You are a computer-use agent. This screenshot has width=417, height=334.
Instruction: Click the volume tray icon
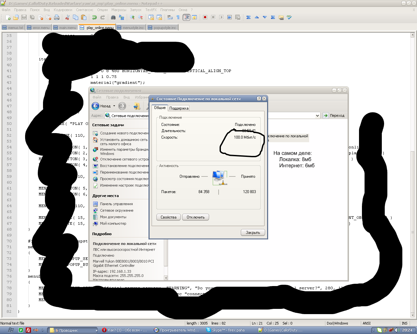click(x=397, y=330)
